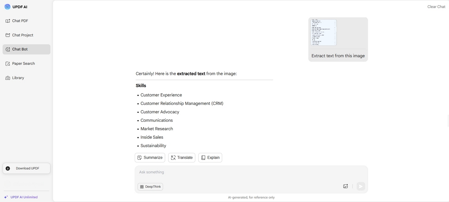Open the UPDF AI Unlimited link
Viewport: 449px width, 202px height.
click(24, 197)
